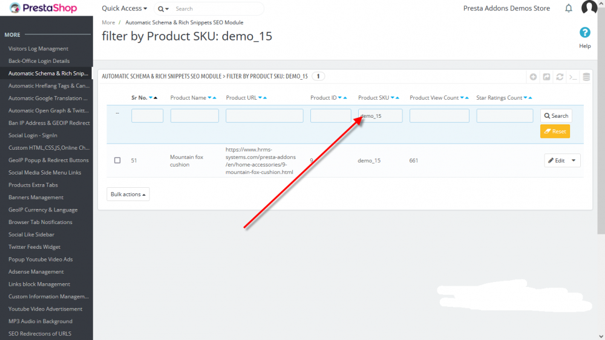Open the Help question mark icon
Viewport: 605px width, 340px height.
click(584, 33)
